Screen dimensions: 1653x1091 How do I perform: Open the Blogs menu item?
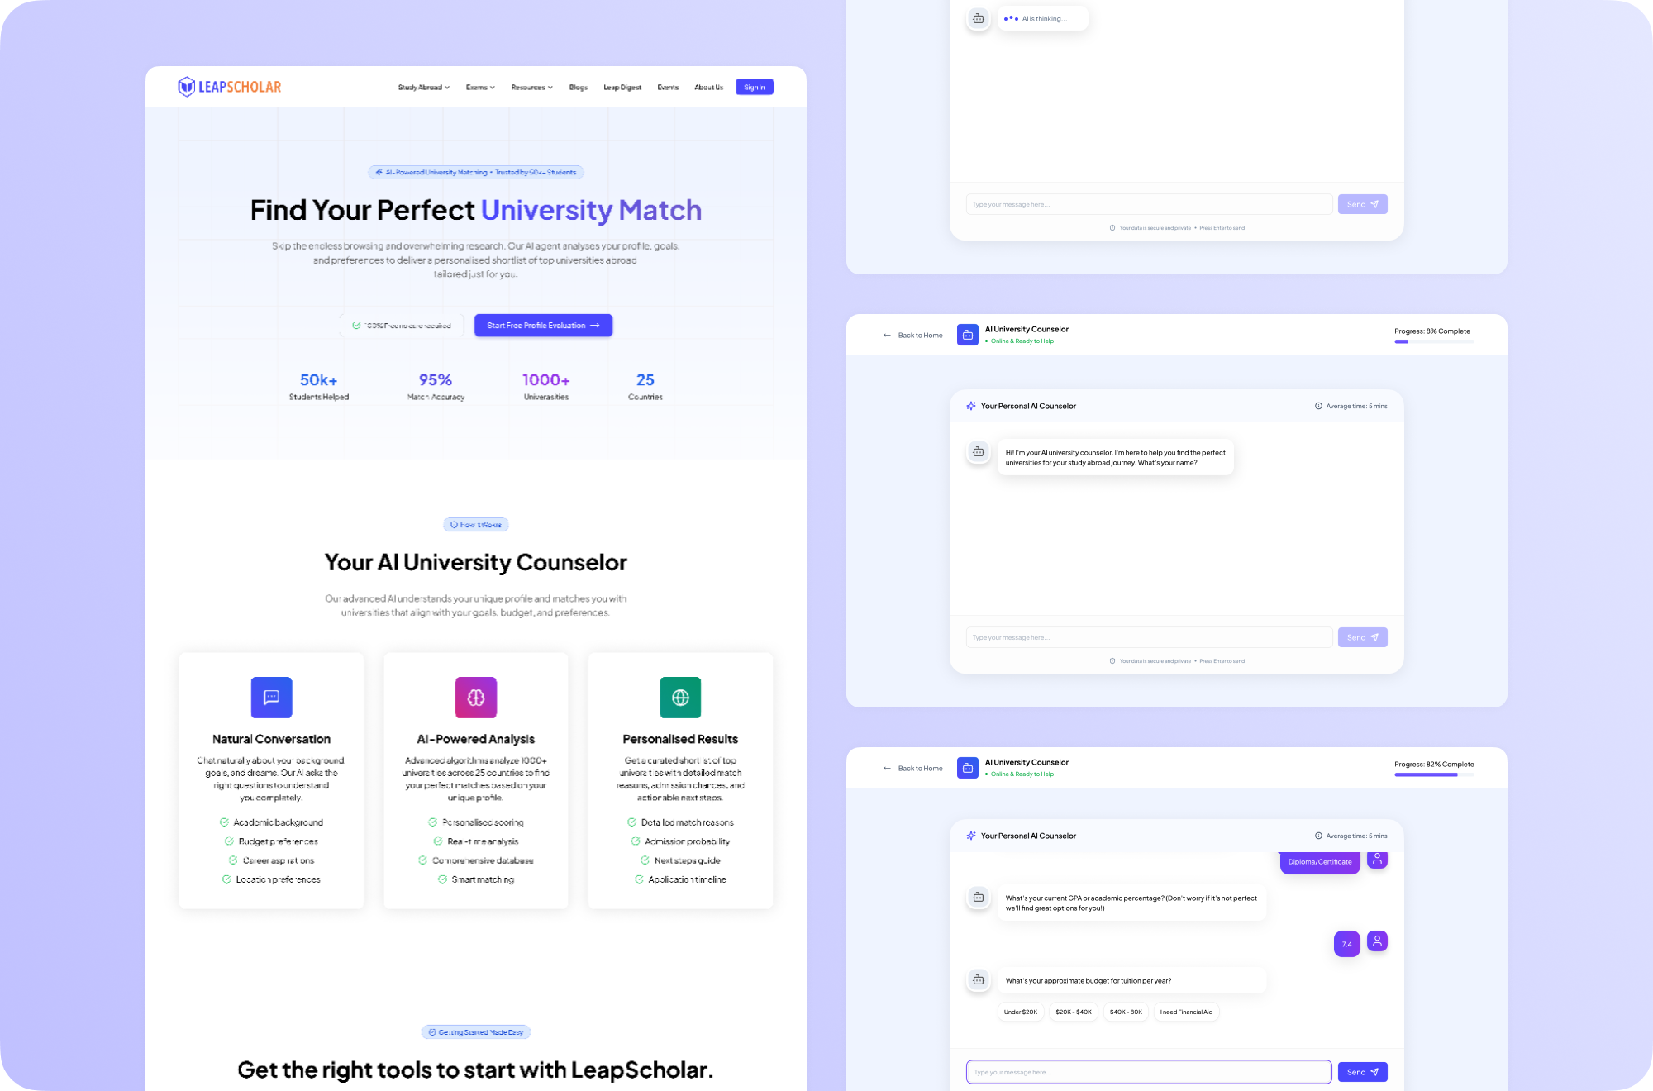579,88
